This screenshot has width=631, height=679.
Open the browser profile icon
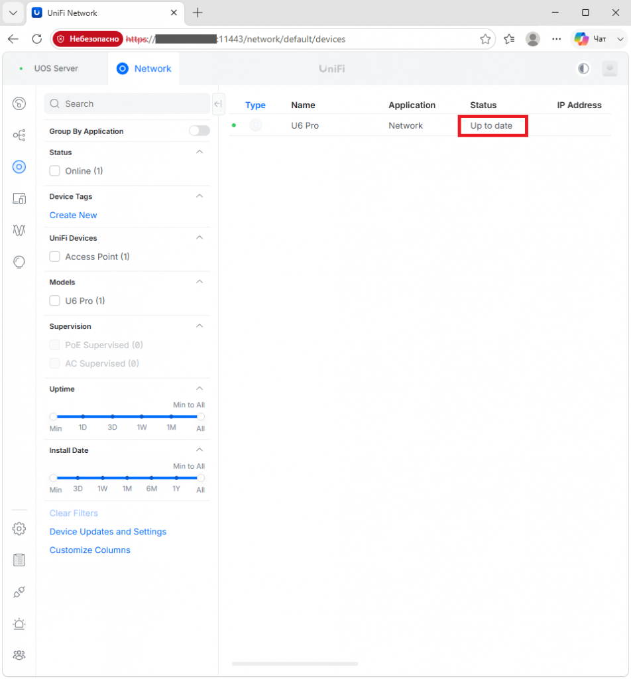click(533, 39)
